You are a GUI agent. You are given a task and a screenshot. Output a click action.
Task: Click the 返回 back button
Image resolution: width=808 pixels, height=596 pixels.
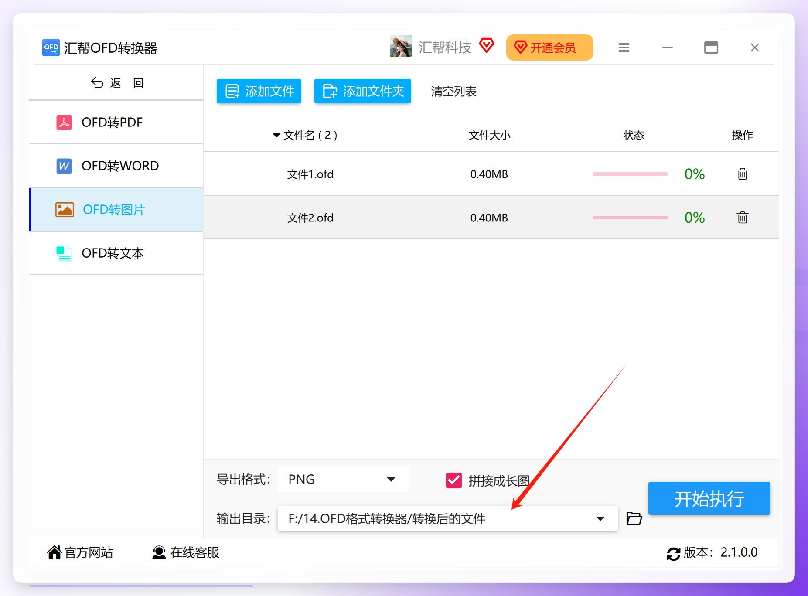117,83
